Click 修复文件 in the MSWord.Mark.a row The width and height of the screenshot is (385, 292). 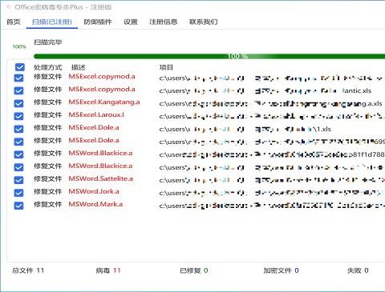pyautogui.click(x=47, y=204)
